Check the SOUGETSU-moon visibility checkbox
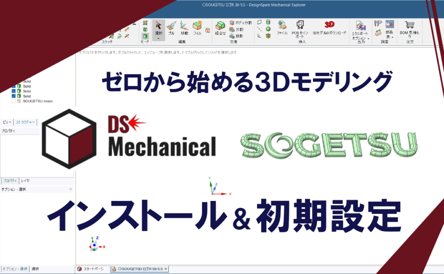Image resolution: width=444 pixels, height=274 pixels. (x=13, y=101)
